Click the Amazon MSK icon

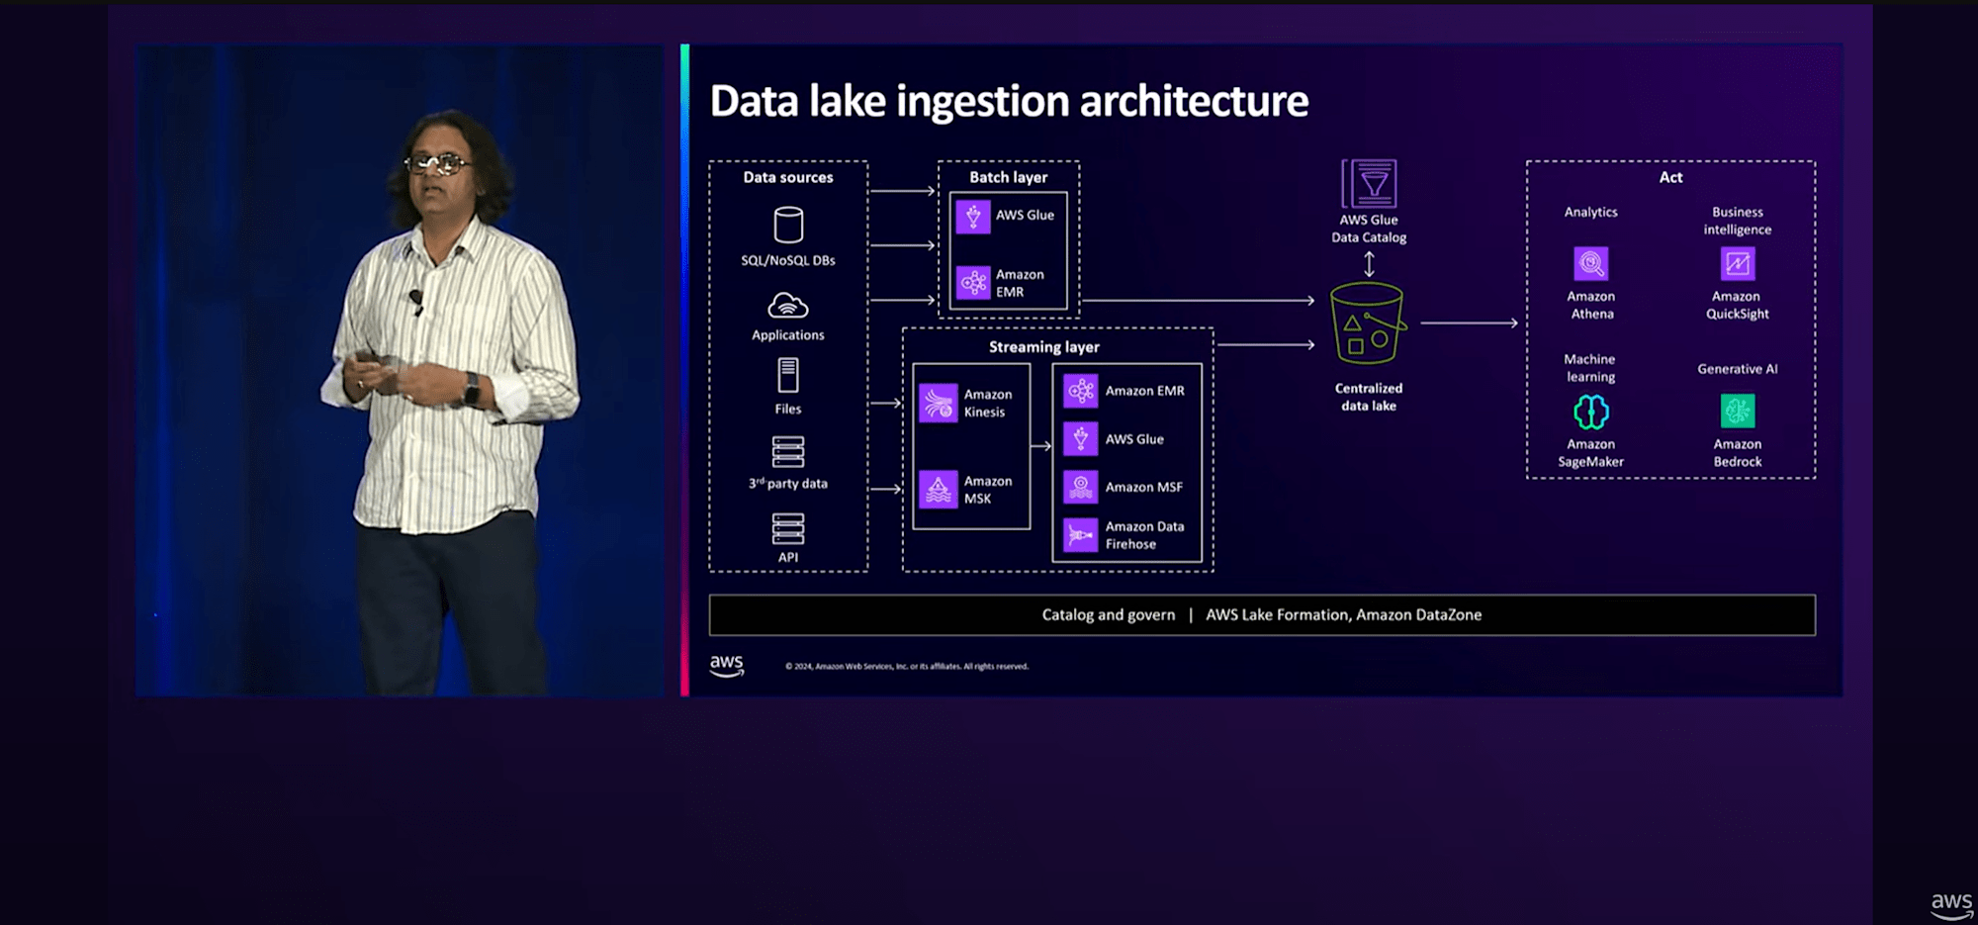coord(939,489)
